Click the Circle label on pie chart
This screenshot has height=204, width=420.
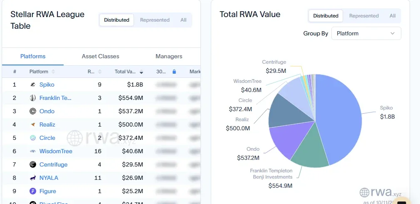pyautogui.click(x=245, y=100)
